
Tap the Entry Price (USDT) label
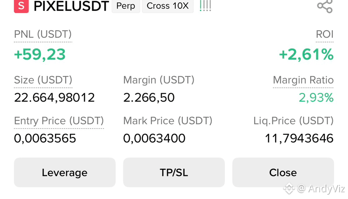[59, 121]
